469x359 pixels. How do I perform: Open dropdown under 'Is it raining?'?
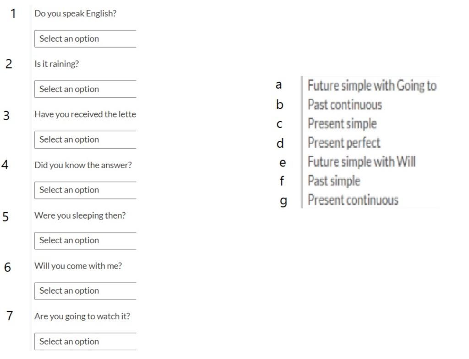85,89
